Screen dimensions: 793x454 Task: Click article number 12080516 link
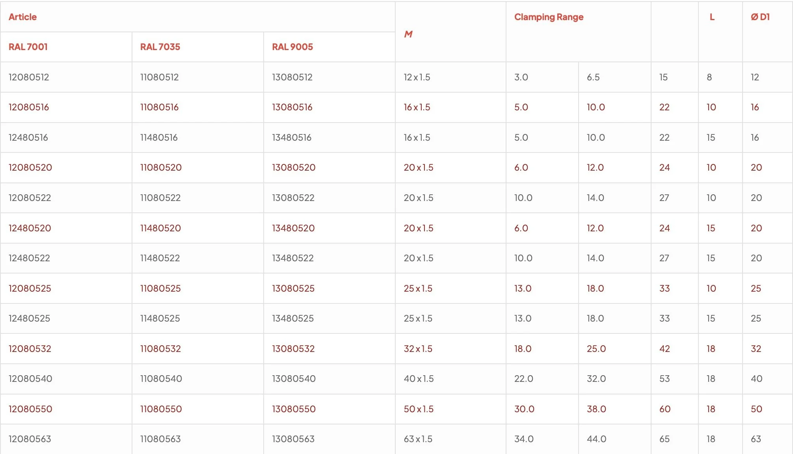point(29,107)
